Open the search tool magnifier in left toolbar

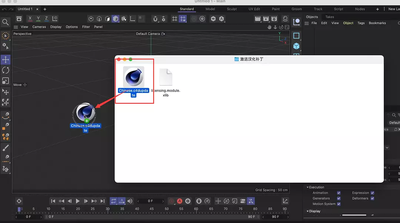coord(5,22)
